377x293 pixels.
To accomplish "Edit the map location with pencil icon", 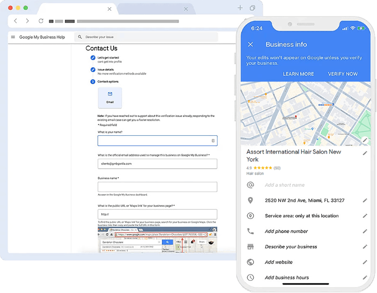I will click(365, 140).
